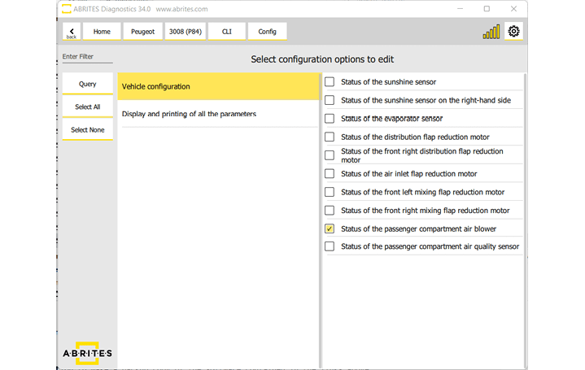
Task: Select the Config breadcrumb tab
Action: click(267, 32)
